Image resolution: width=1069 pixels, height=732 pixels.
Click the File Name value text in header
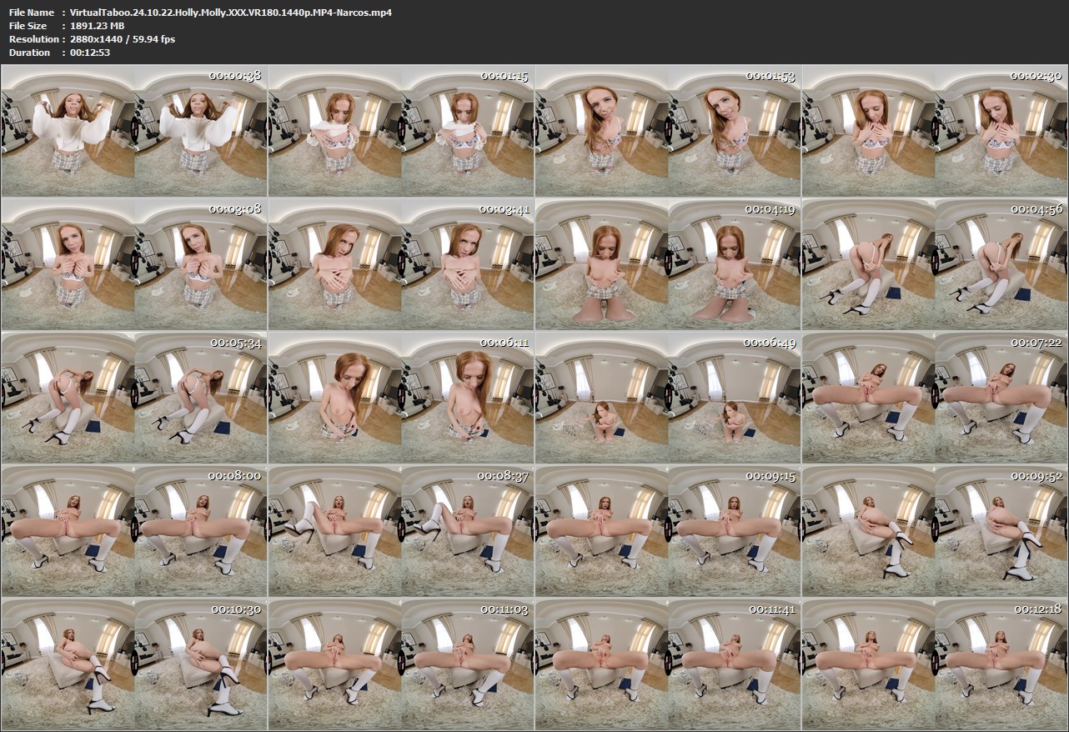[231, 13]
